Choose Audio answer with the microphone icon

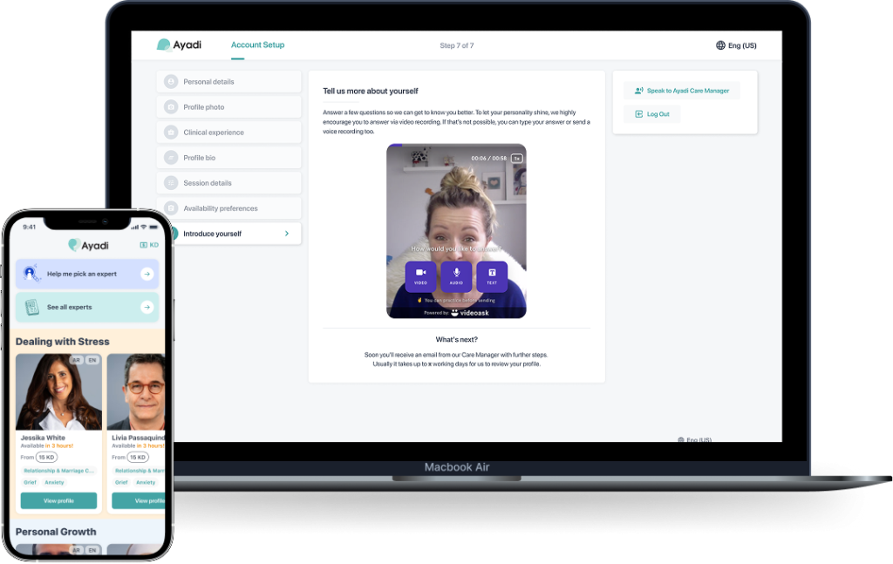click(456, 276)
